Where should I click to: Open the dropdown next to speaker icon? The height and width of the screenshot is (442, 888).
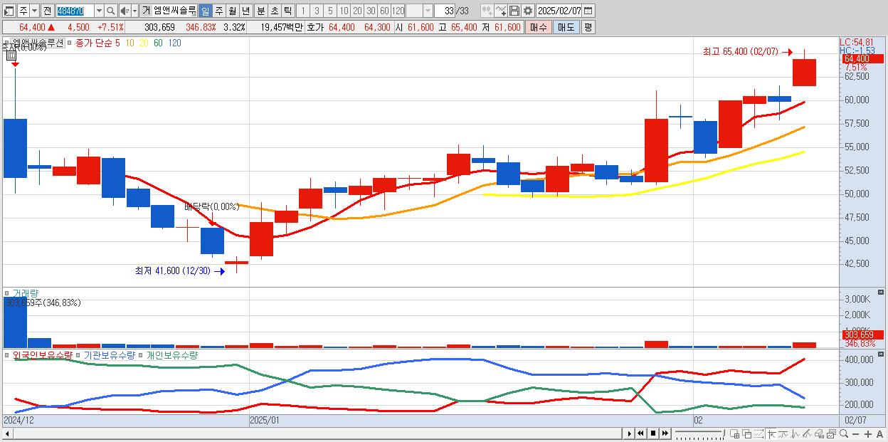[134, 11]
